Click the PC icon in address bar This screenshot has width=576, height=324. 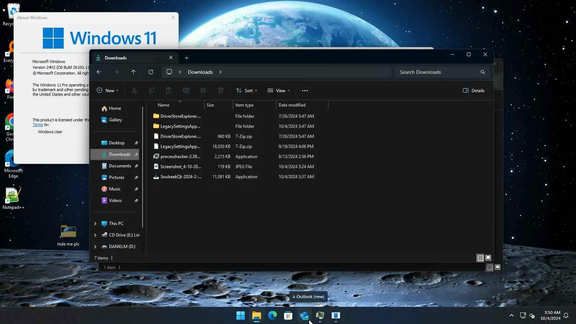coord(169,72)
